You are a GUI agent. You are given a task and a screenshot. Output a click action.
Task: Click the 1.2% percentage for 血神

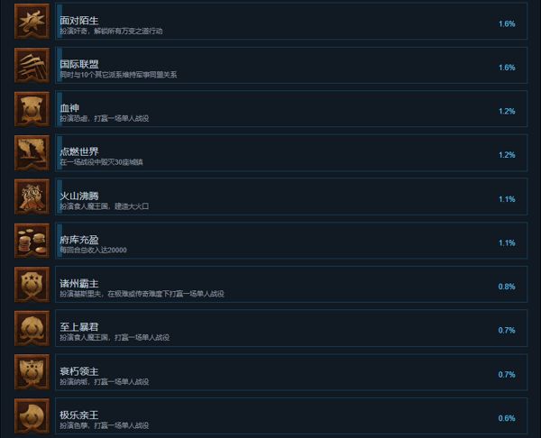[x=507, y=111]
